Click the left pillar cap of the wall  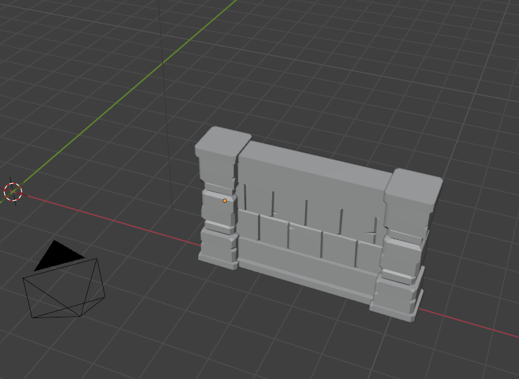(x=222, y=141)
